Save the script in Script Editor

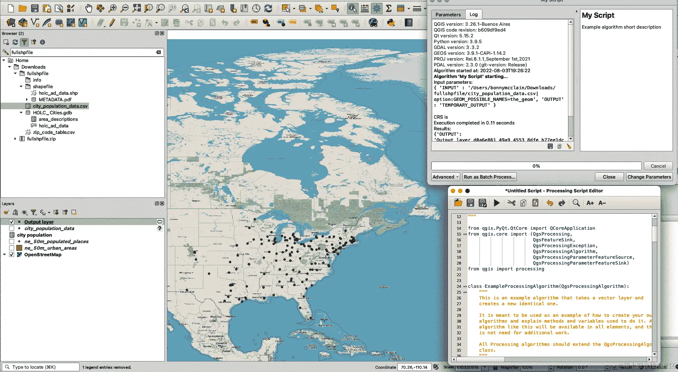(x=470, y=203)
